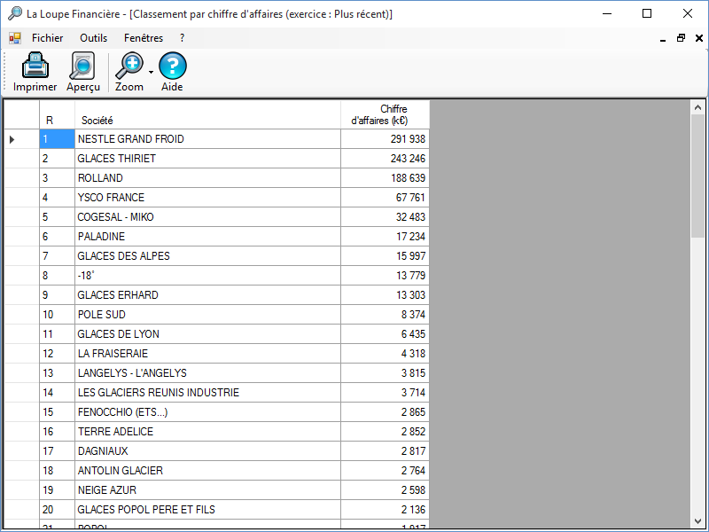Click the YSCO FRANCE cell

coord(207,198)
